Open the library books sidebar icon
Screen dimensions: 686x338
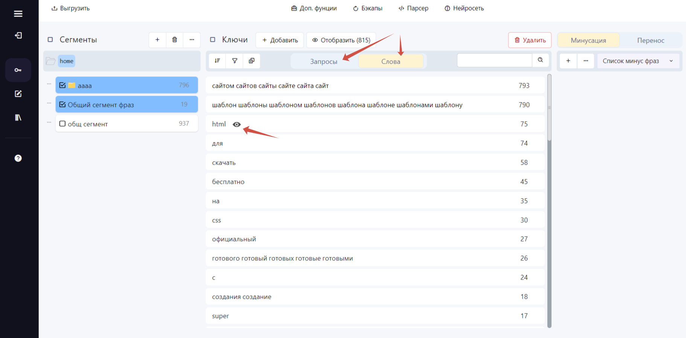(18, 118)
